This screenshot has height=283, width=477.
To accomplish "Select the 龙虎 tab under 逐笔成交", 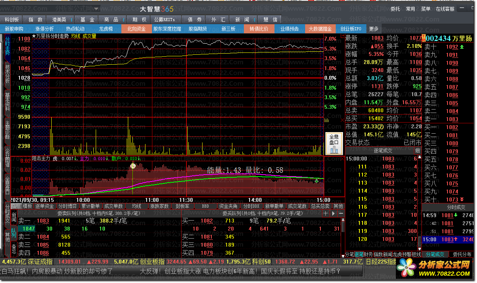I will 397,254.
